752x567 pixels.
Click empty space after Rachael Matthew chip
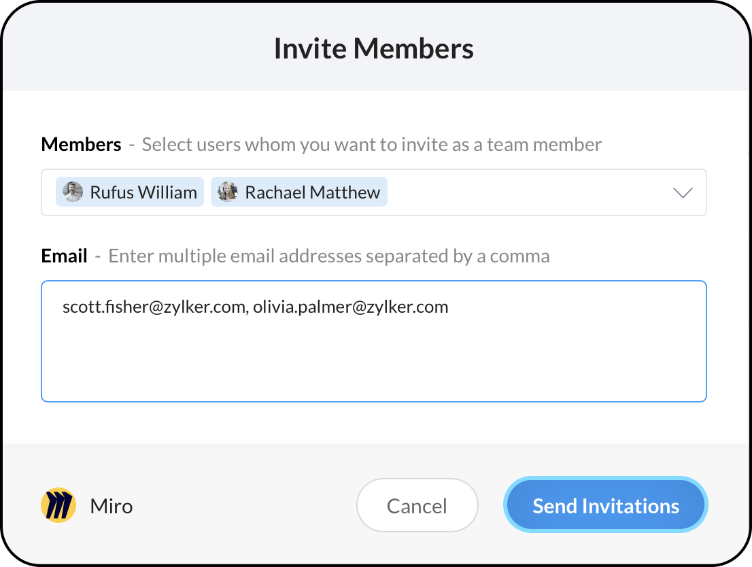524,192
